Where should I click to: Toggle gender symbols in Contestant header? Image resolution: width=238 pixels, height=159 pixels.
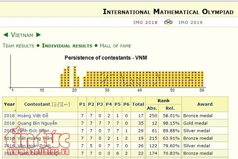(57, 104)
